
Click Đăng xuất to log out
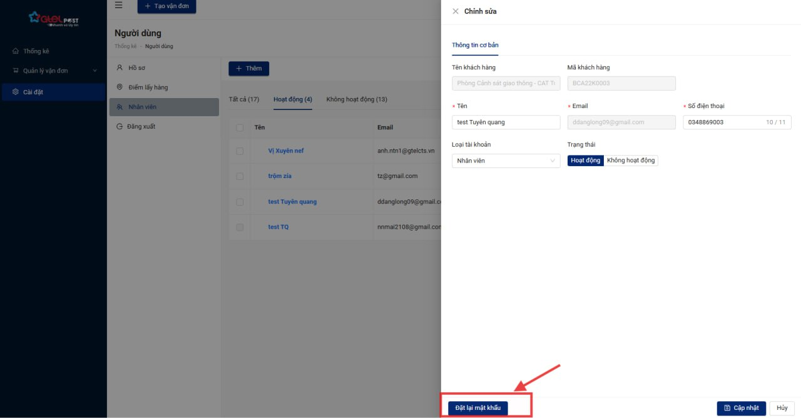click(x=141, y=126)
